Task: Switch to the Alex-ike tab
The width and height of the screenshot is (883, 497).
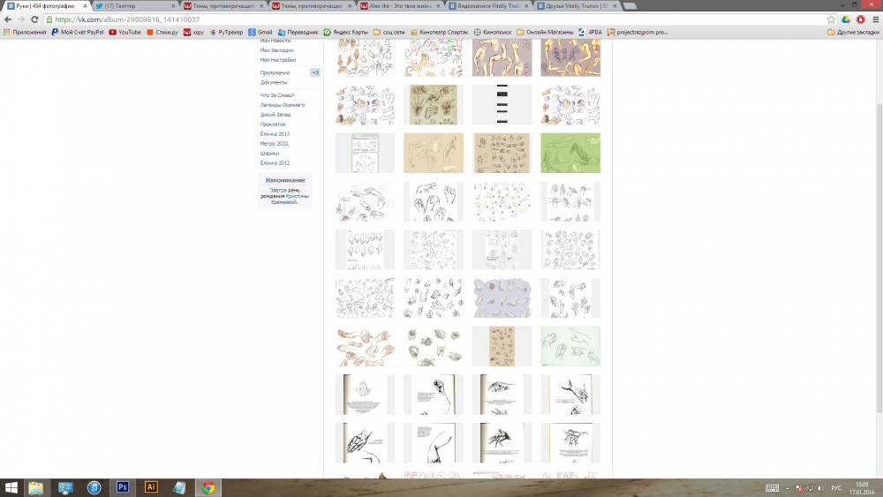Action: tap(400, 5)
